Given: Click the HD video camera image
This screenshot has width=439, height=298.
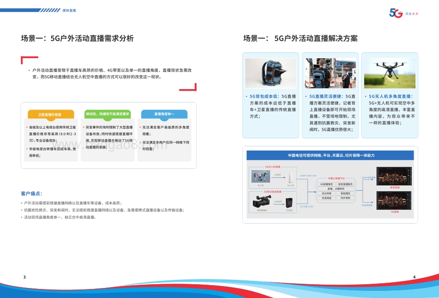Looking at the screenshot, I should pos(262,201).
